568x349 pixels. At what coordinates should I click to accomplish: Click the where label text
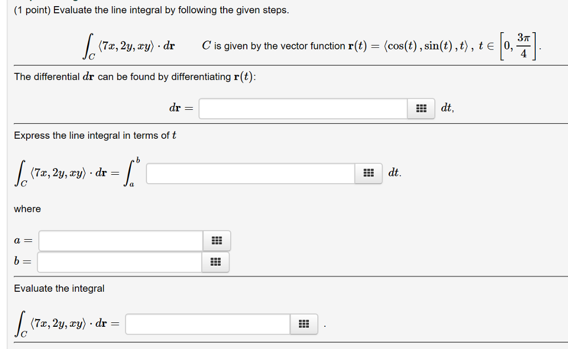(23, 209)
